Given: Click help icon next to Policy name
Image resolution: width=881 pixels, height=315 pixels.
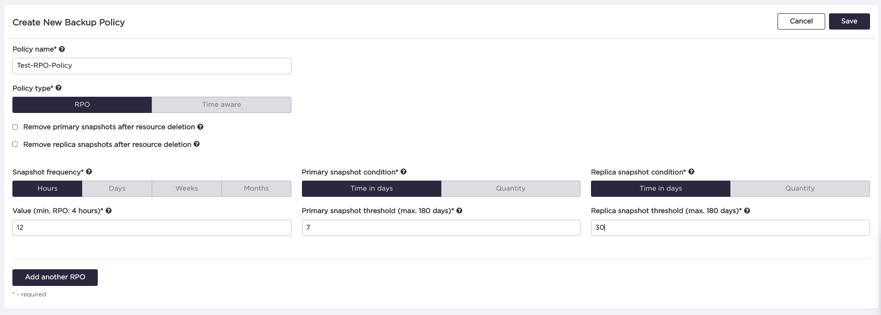Looking at the screenshot, I should coord(62,49).
